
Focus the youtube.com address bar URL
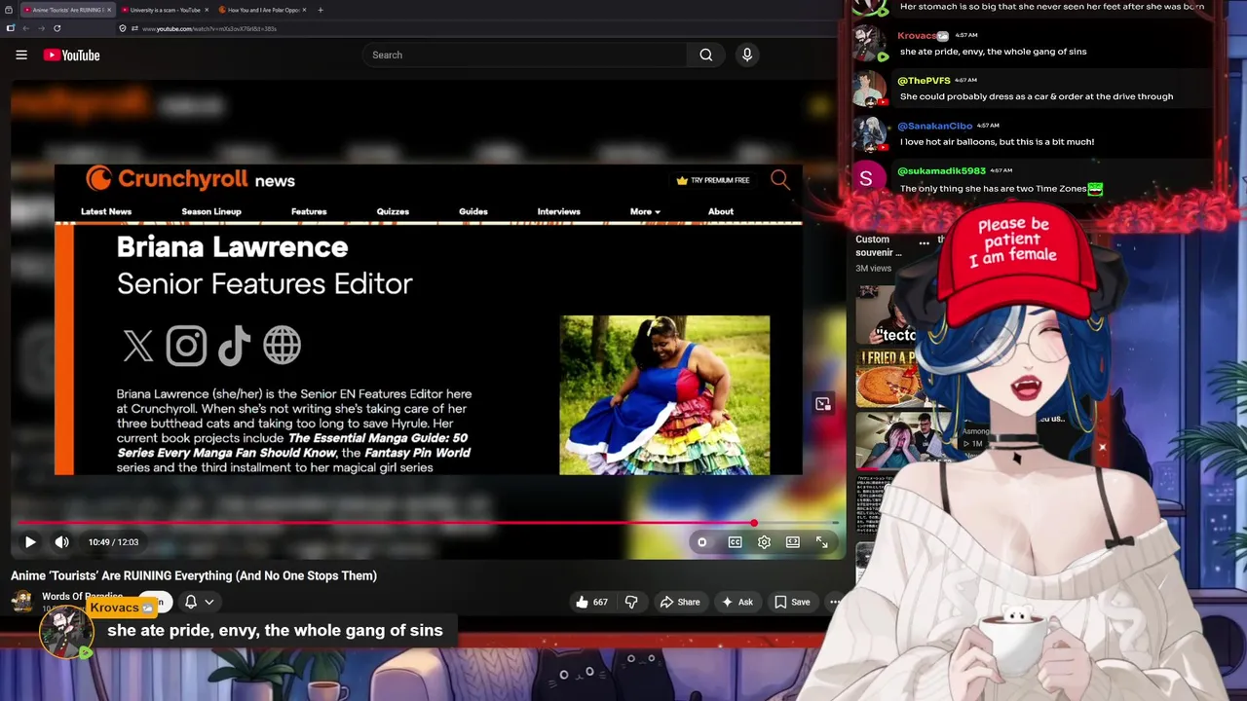(x=209, y=28)
